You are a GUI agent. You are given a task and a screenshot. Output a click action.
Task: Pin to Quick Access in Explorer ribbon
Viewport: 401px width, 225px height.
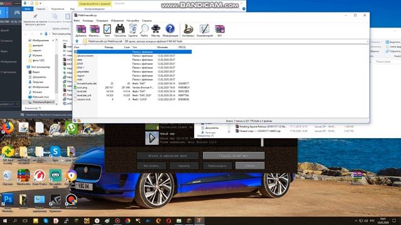tap(35, 20)
